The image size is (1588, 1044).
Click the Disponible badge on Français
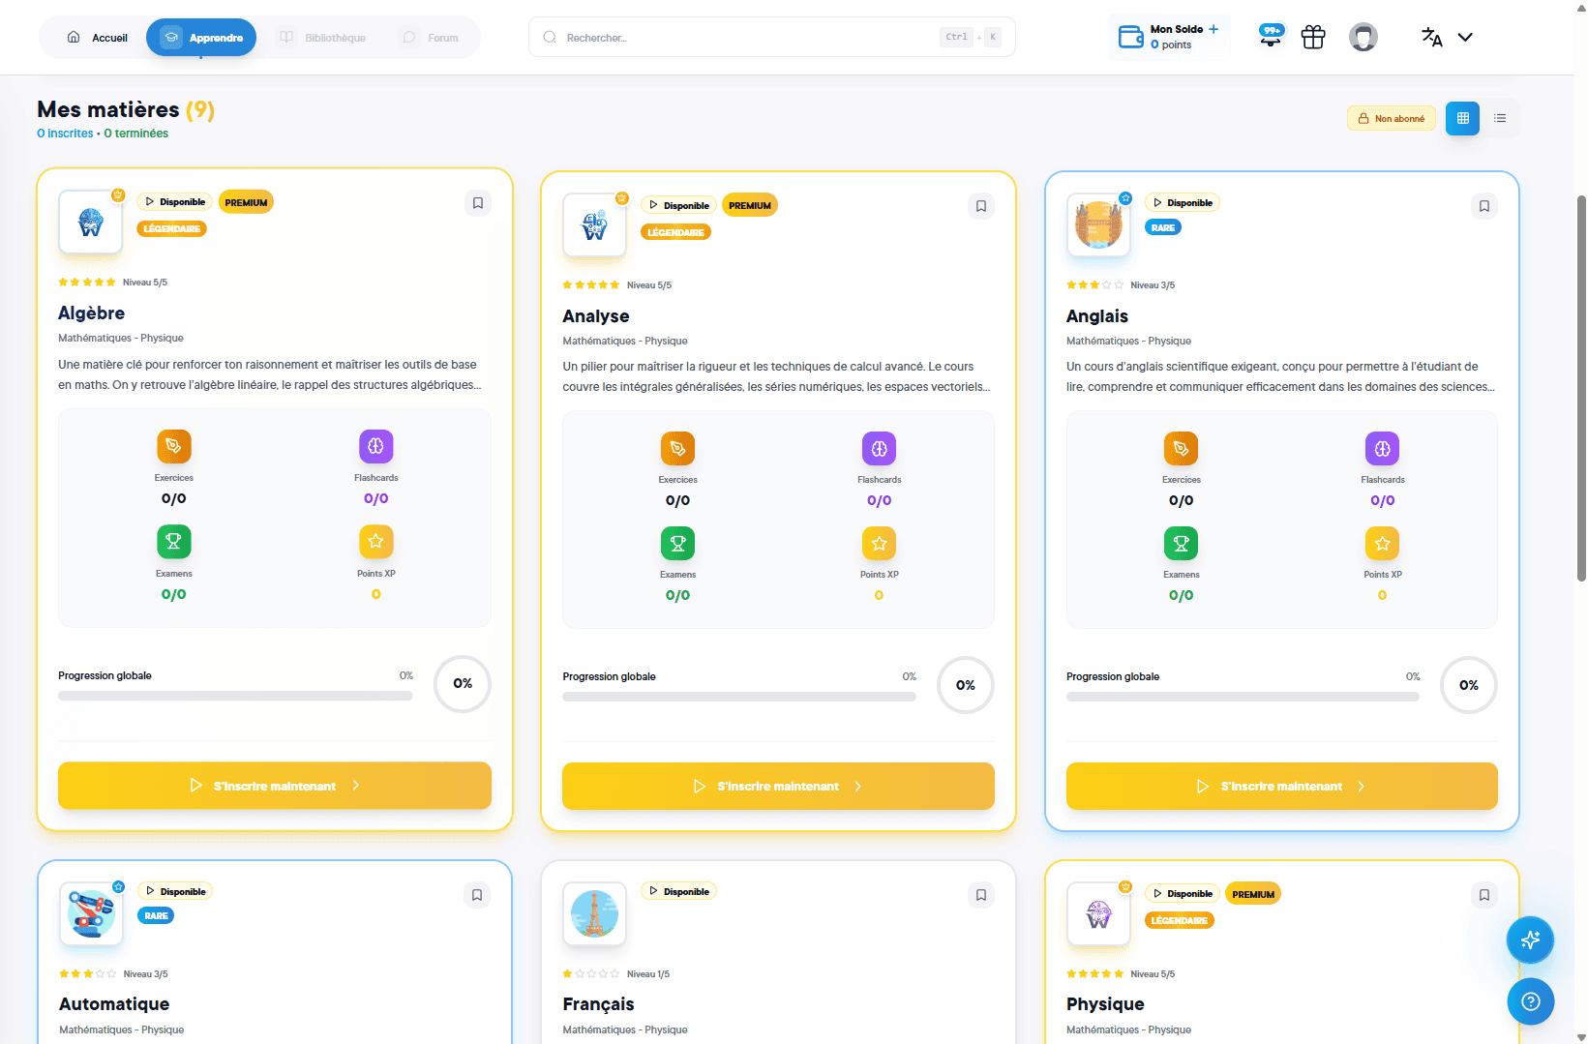678,891
